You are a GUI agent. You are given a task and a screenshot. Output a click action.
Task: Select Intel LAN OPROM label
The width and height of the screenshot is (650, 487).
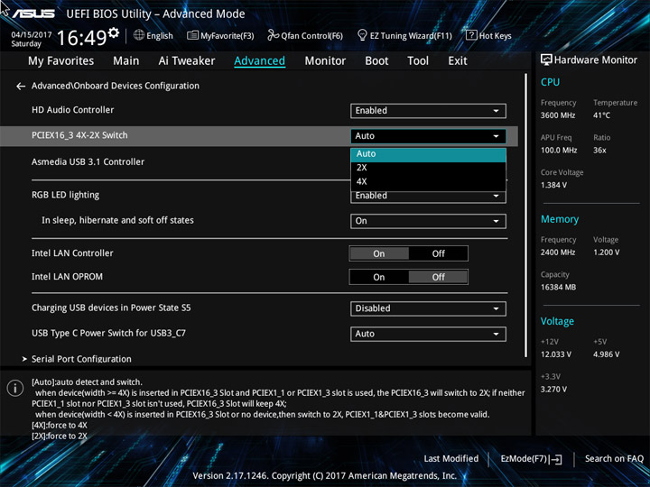coord(67,277)
